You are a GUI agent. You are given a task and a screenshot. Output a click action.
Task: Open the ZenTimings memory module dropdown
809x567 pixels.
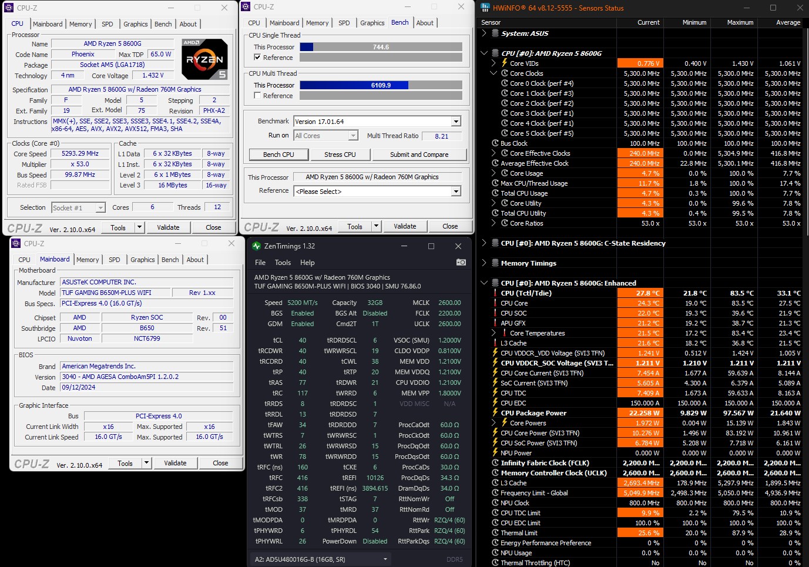321,559
